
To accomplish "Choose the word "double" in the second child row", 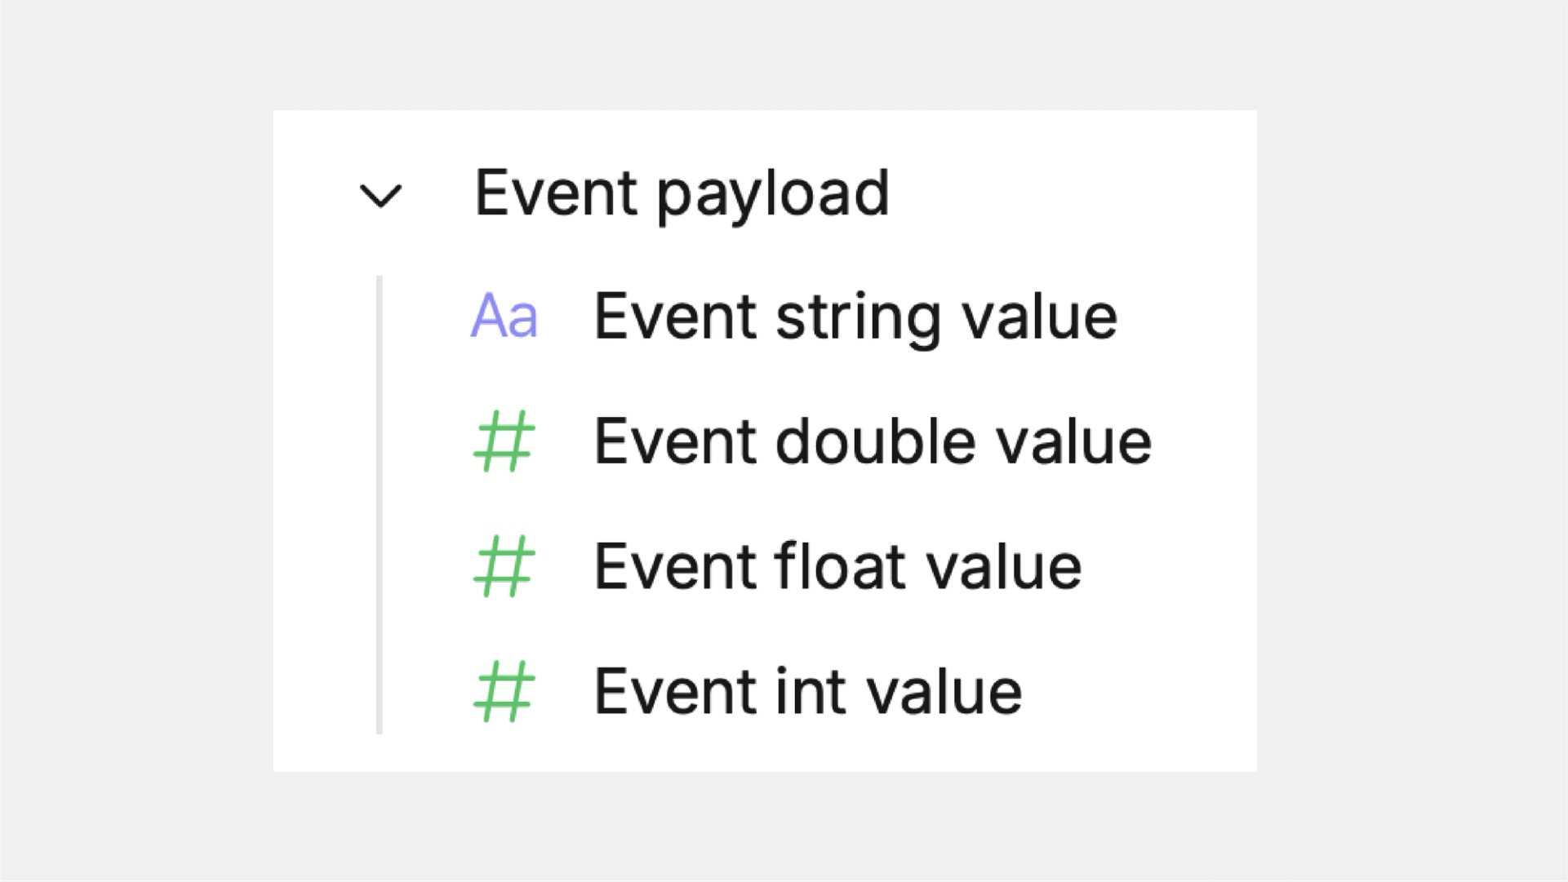I will coord(875,441).
